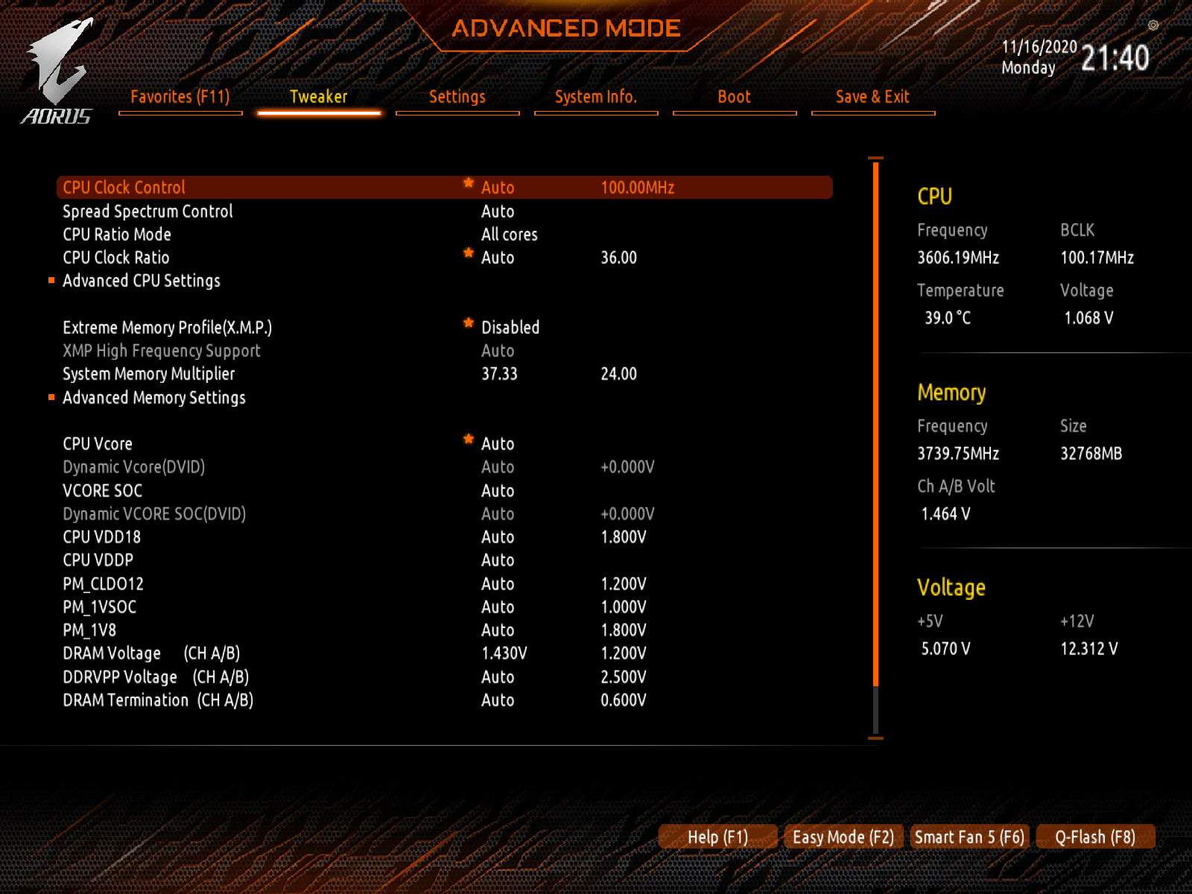Change CPU VDDP Auto value
Screen dimensions: 1192x894
pyautogui.click(x=498, y=560)
